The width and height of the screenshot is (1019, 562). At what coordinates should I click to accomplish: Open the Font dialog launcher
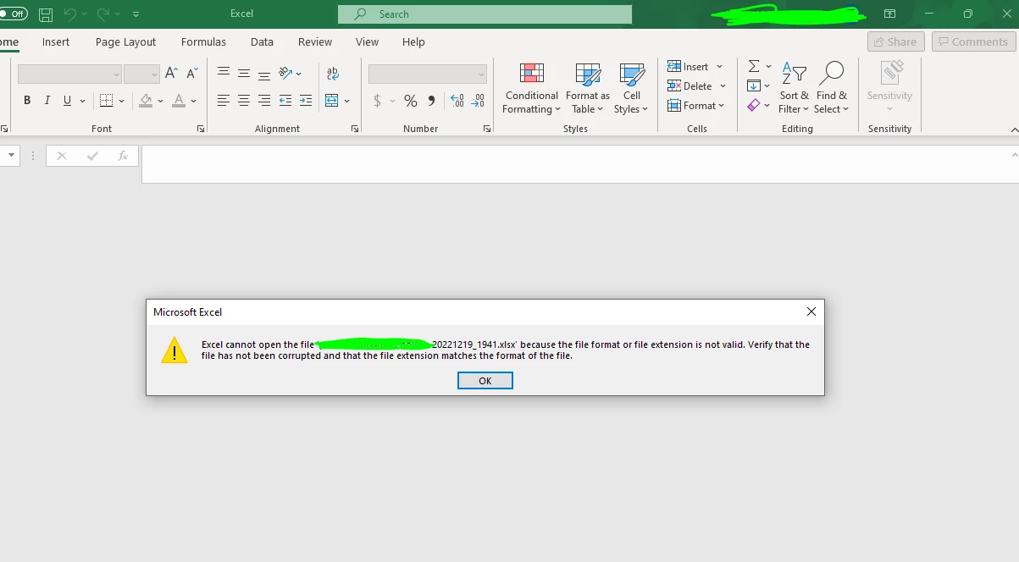(201, 129)
